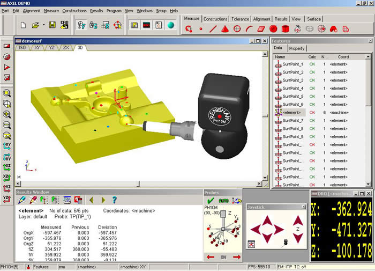
Task: Click the New file icon
Action: [23, 25]
